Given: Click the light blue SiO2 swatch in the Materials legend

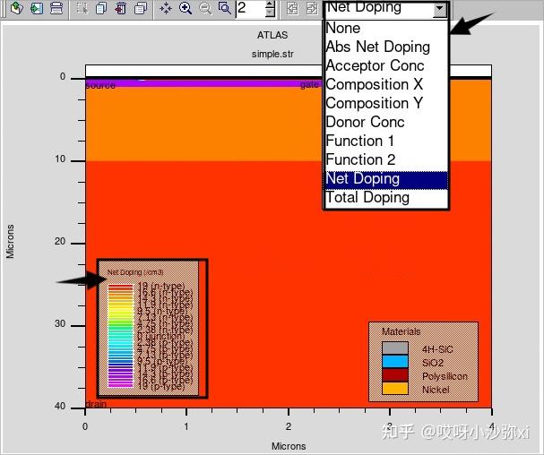Looking at the screenshot, I should click(x=395, y=361).
